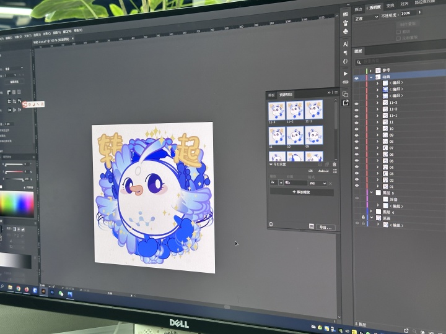This screenshot has width=446, height=334.
Task: Click the red-tinted color slider track
Action: click(14, 171)
